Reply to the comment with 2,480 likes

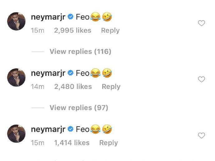tap(111, 87)
